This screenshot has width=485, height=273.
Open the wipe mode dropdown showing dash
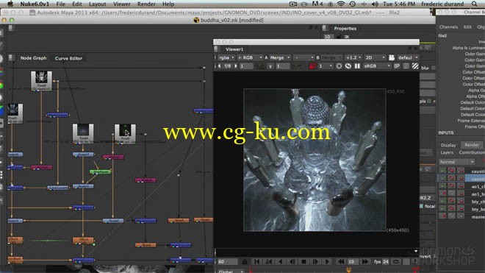pos(303,57)
